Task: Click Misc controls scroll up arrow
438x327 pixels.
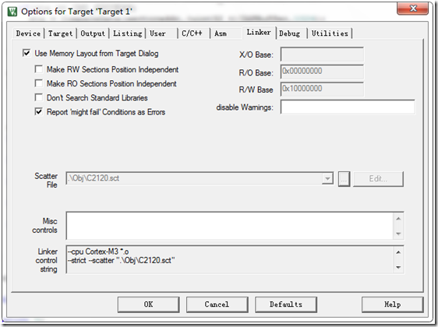Action: pyautogui.click(x=398, y=219)
